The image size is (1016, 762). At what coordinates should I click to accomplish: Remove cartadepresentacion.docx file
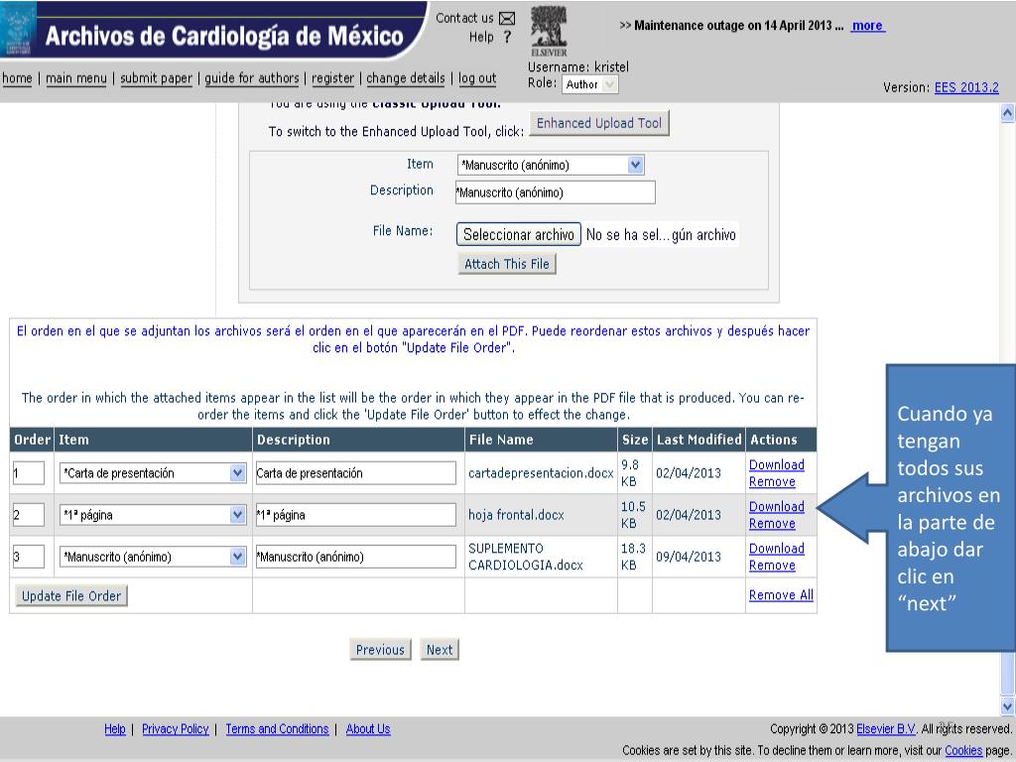772,481
